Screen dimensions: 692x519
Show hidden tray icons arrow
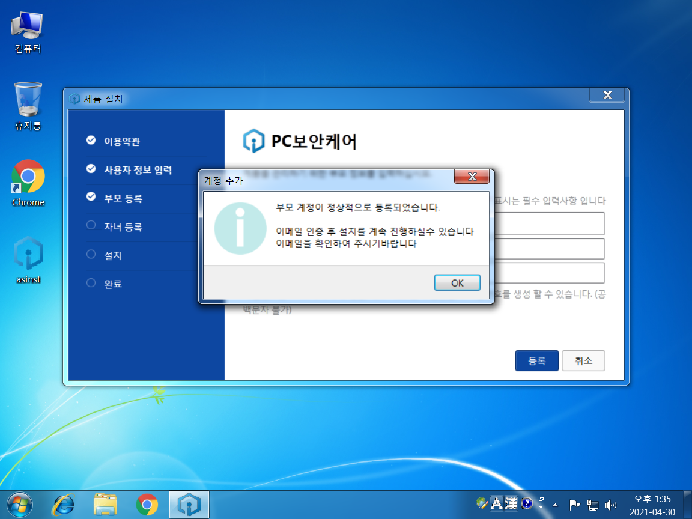point(555,505)
